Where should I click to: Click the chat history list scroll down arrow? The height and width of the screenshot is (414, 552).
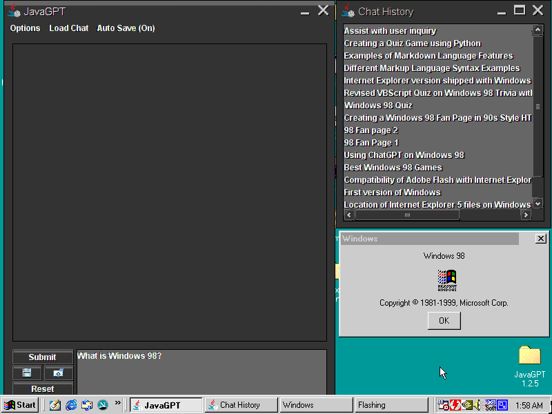538,204
